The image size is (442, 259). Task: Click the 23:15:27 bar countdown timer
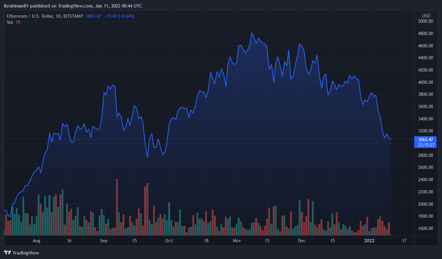pyautogui.click(x=426, y=145)
